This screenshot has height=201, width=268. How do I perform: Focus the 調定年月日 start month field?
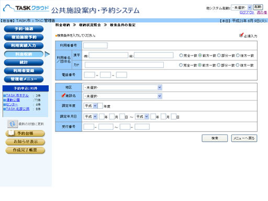(x=112, y=117)
